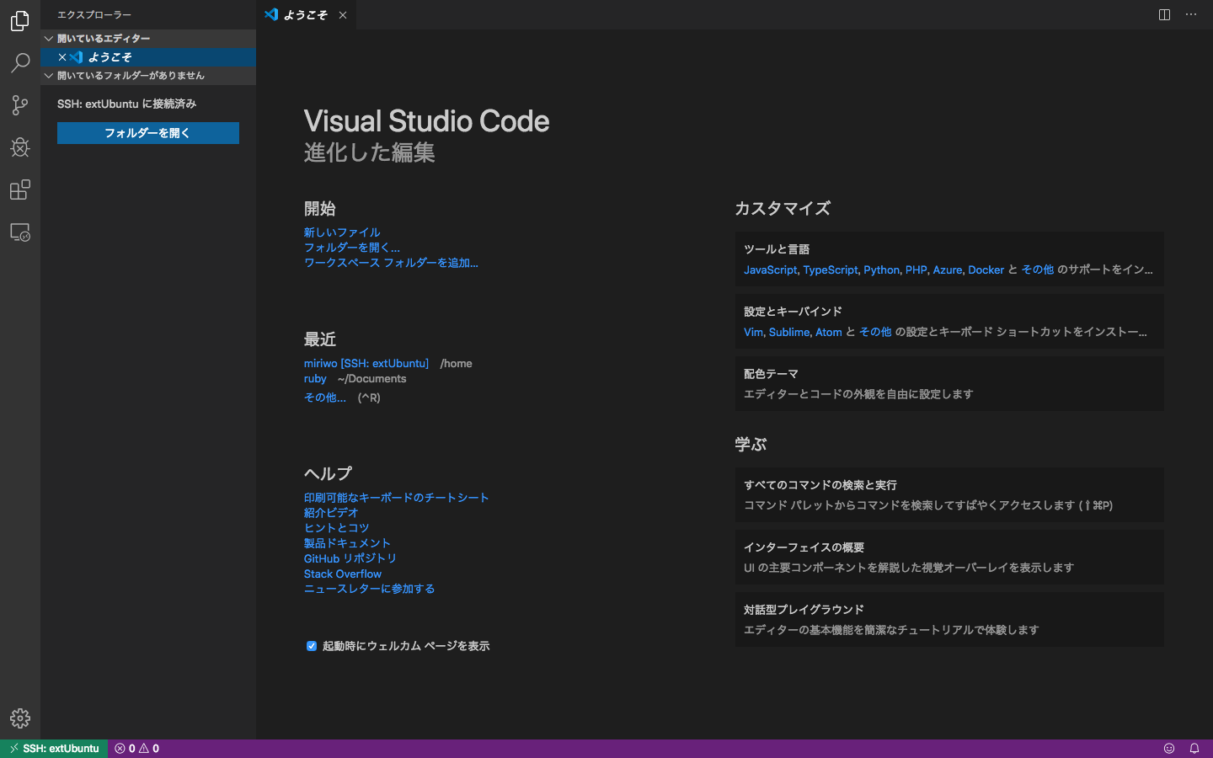1213x758 pixels.
Task: Open the Run and Debug icon
Action: pos(19,147)
